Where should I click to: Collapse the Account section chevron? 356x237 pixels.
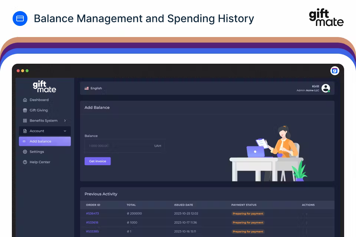click(66, 131)
